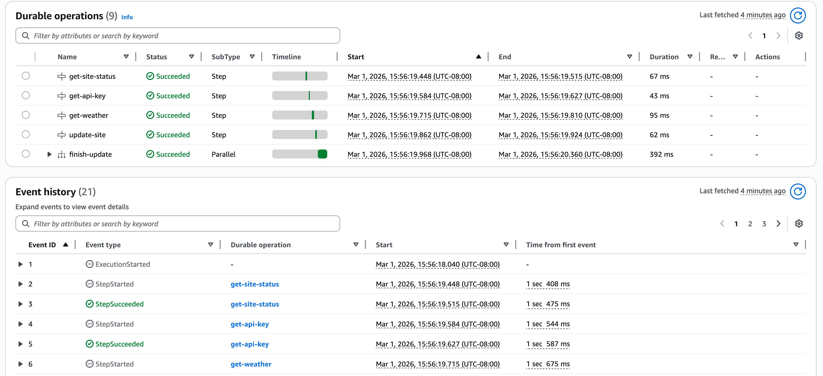Select the radio button for get-site-status
This screenshot has width=823, height=376.
(26, 76)
